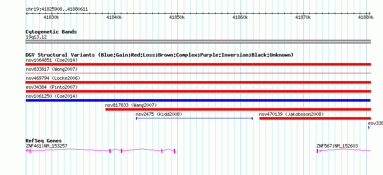Click the nsv469794 (Locke2006) label
Screen dimensions: 383x175
(53, 78)
